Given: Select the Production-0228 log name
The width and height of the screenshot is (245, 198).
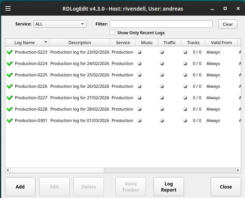Looking at the screenshot, I should 31,109.
